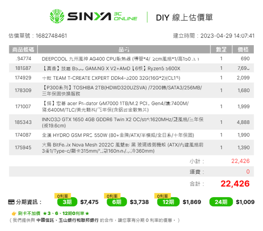The height and width of the screenshot is (231, 263).
Task: Click the 小計 subtotal value 22,426
Action: click(x=240, y=161)
